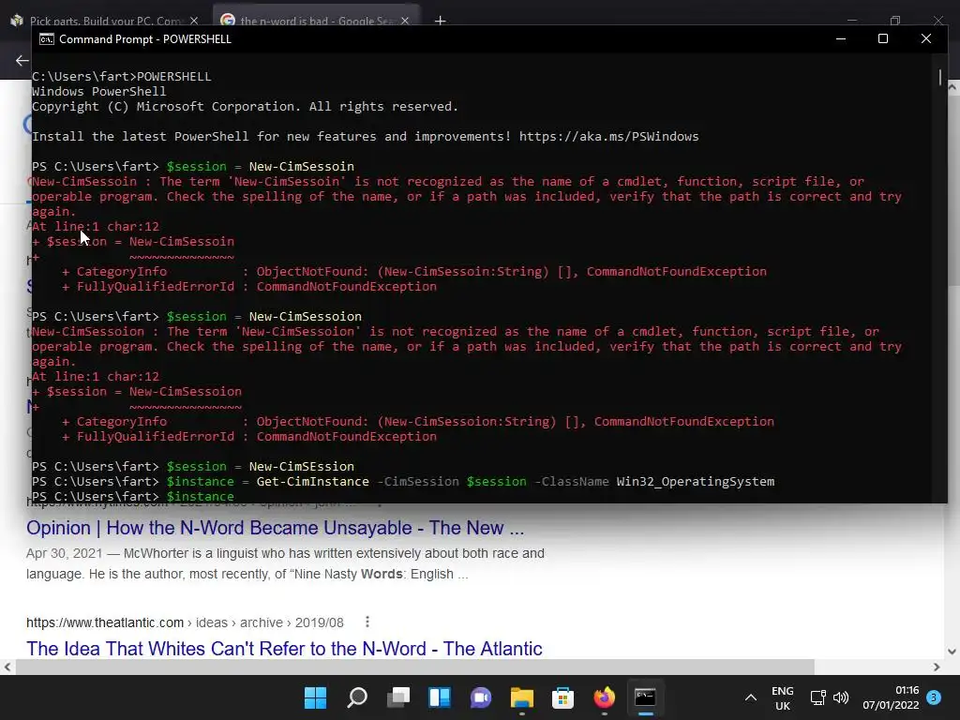Show hidden system tray icons chevron
Viewport: 960px width, 720px height.
[x=751, y=697]
